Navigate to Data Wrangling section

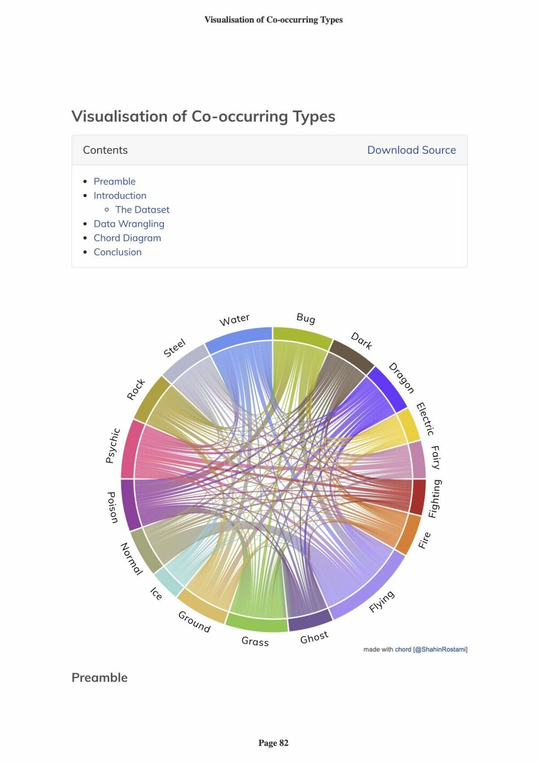pyautogui.click(x=129, y=223)
